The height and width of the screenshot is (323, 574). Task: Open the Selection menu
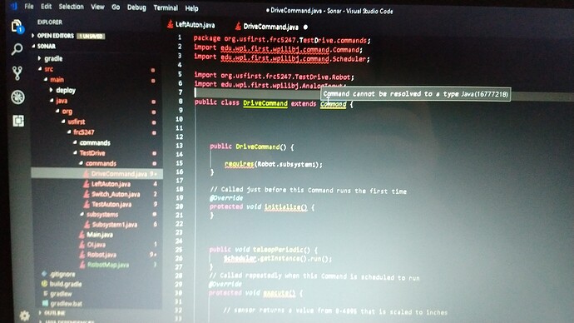71,7
